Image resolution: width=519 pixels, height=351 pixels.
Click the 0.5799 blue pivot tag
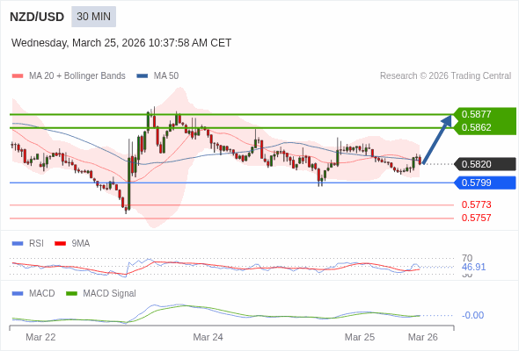[486, 183]
